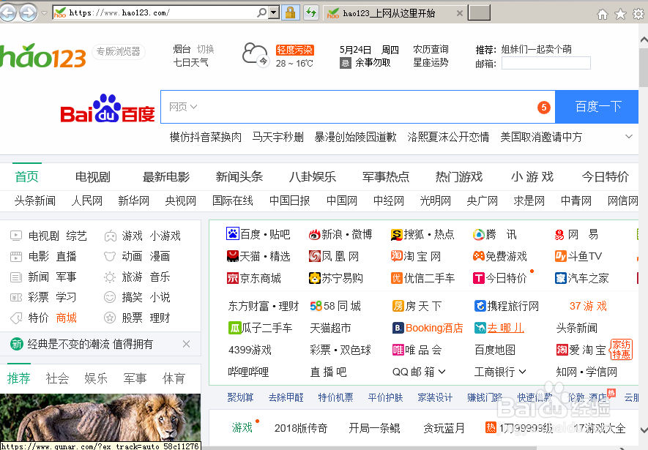
Task: Open Favorites star icon
Action: click(620, 15)
